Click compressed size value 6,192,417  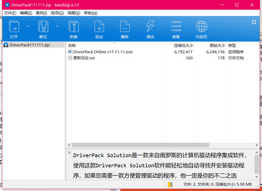click(183, 52)
